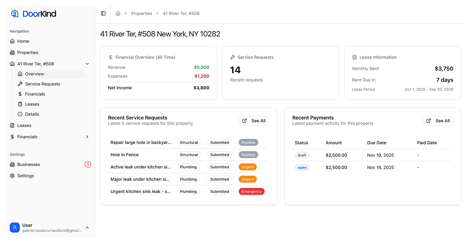The width and height of the screenshot is (464, 242).
Task: Collapse the 41 River Ter, #508 section
Action: 87,64
